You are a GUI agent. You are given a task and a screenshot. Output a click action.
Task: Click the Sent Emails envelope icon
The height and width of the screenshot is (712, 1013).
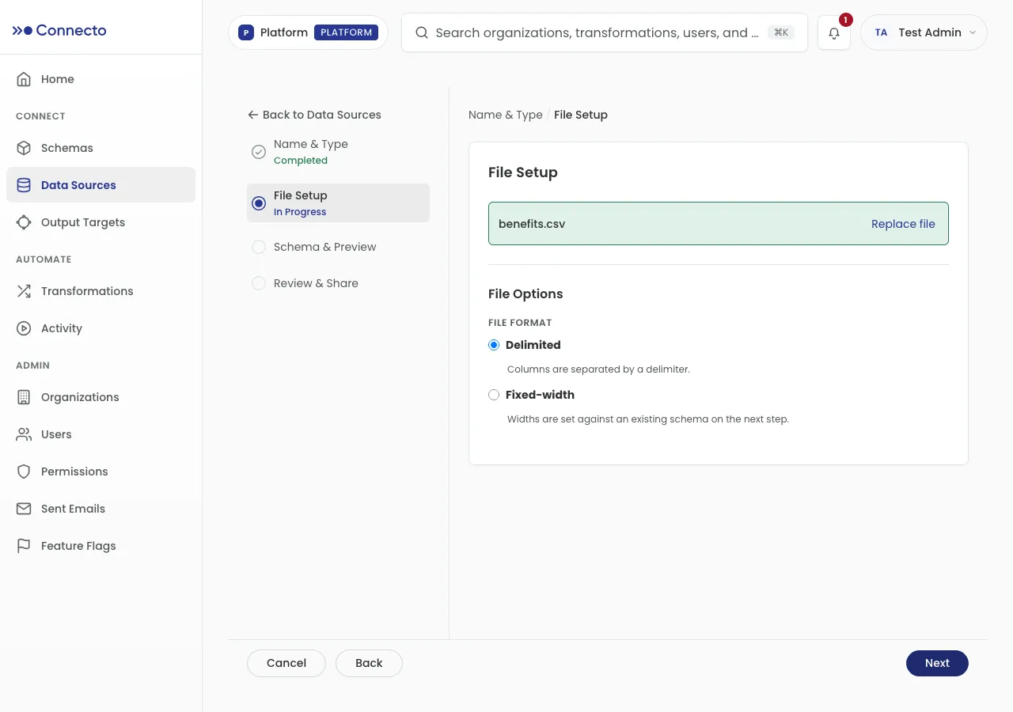(x=24, y=509)
